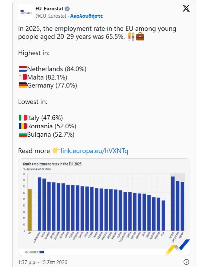
Task: Click the Italy flag emoji
Action: tap(23, 118)
